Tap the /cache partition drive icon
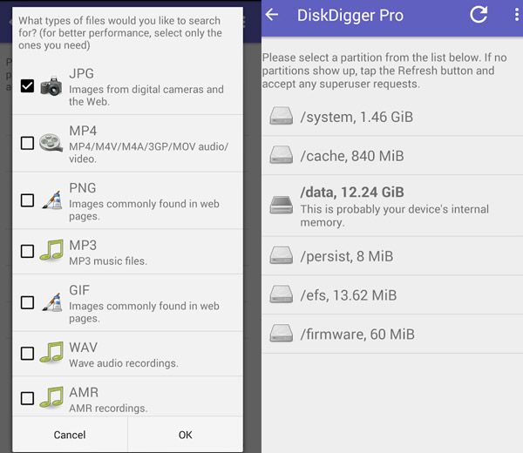The image size is (523, 453). pos(282,155)
